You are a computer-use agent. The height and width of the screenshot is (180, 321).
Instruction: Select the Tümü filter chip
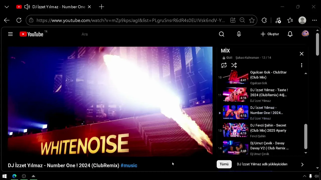[224, 164]
